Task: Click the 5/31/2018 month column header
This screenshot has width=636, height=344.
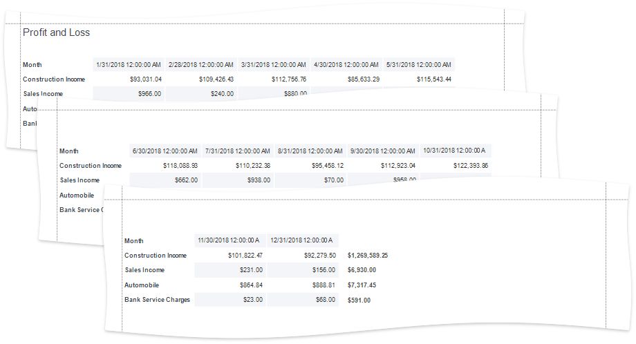Action: [418, 64]
